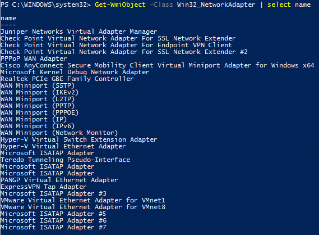The image size is (319, 235).
Task: Click the Cisco AnyConnect Secure Mobility Client line
Action: pos(158,65)
